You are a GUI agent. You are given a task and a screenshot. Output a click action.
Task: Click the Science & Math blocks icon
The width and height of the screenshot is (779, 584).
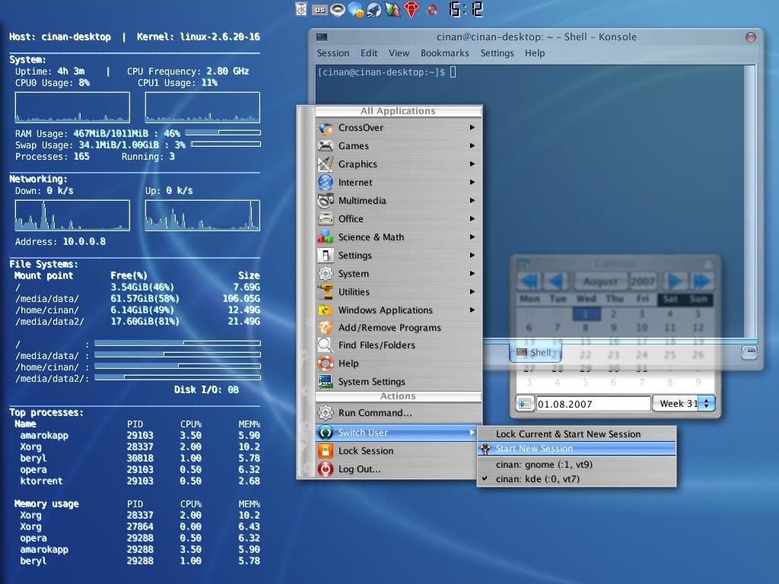(x=326, y=237)
